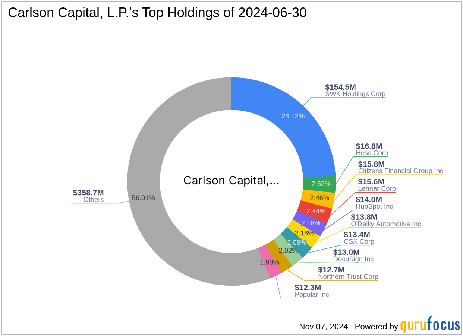Click the Citizens Financial Group Inc label
Screen dimensions: 463x336
coord(400,171)
